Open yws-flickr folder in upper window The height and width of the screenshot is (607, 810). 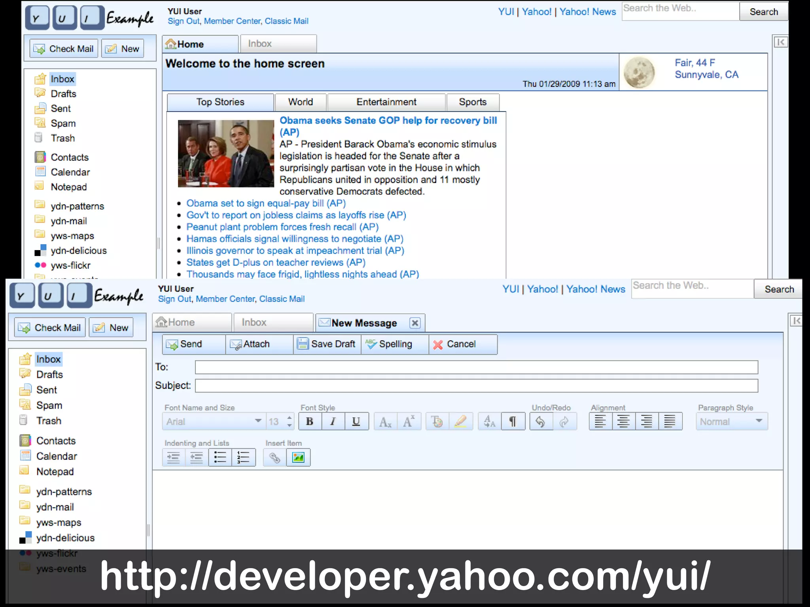click(70, 266)
